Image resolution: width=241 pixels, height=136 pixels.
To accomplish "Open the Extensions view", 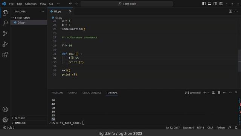I will [5, 54].
